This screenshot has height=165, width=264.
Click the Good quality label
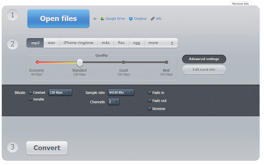[123, 70]
